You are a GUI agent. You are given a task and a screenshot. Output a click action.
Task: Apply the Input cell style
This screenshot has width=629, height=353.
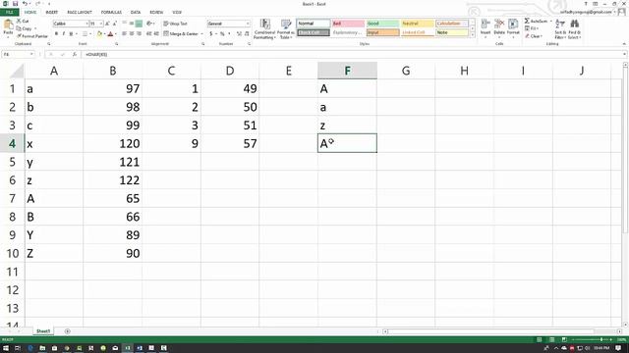pos(382,32)
